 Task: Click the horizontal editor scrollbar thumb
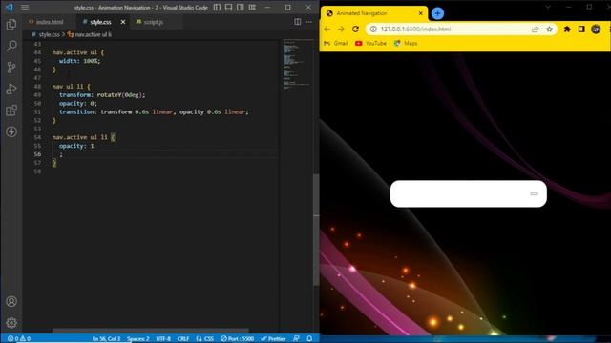click(151, 331)
